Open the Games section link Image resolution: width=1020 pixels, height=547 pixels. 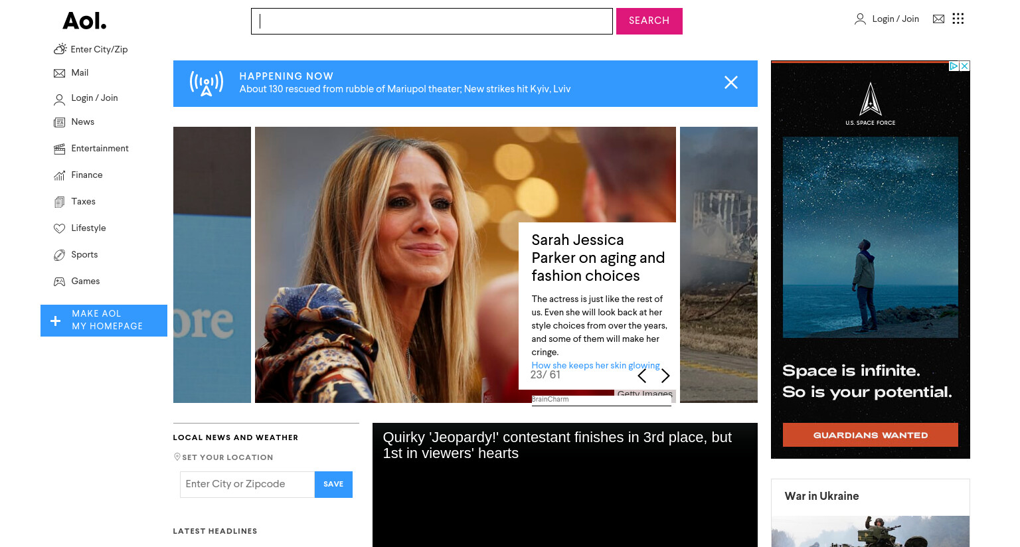click(85, 281)
